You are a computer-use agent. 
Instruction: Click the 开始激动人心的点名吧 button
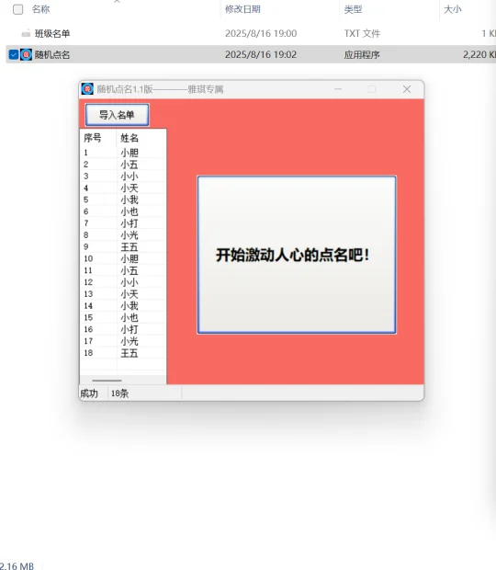click(x=297, y=255)
